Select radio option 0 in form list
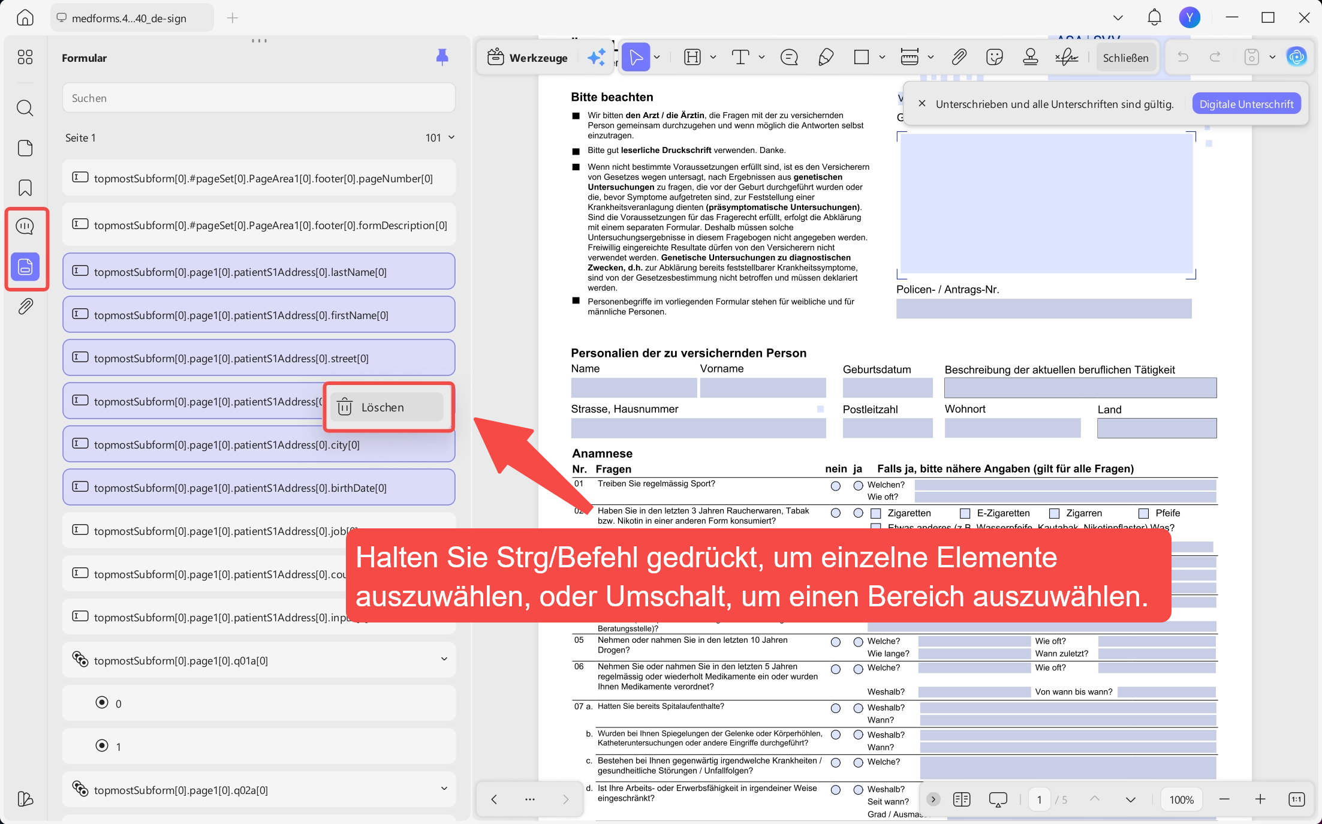This screenshot has height=824, width=1322. [102, 702]
